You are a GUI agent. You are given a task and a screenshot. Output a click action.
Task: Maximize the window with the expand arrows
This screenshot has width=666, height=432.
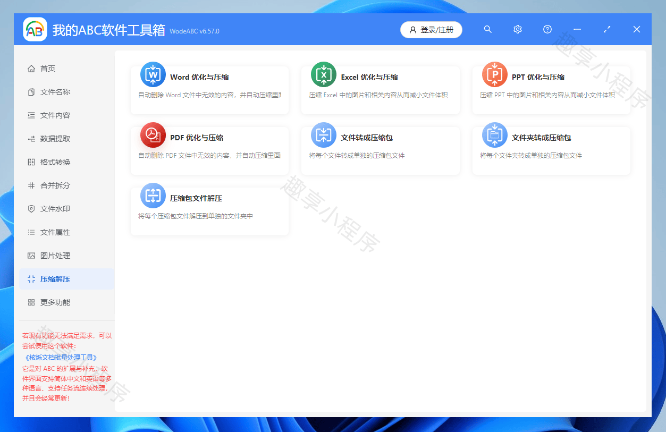607,29
